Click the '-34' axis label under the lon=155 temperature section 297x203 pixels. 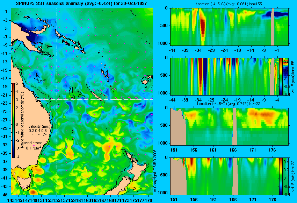(x=198, y=50)
